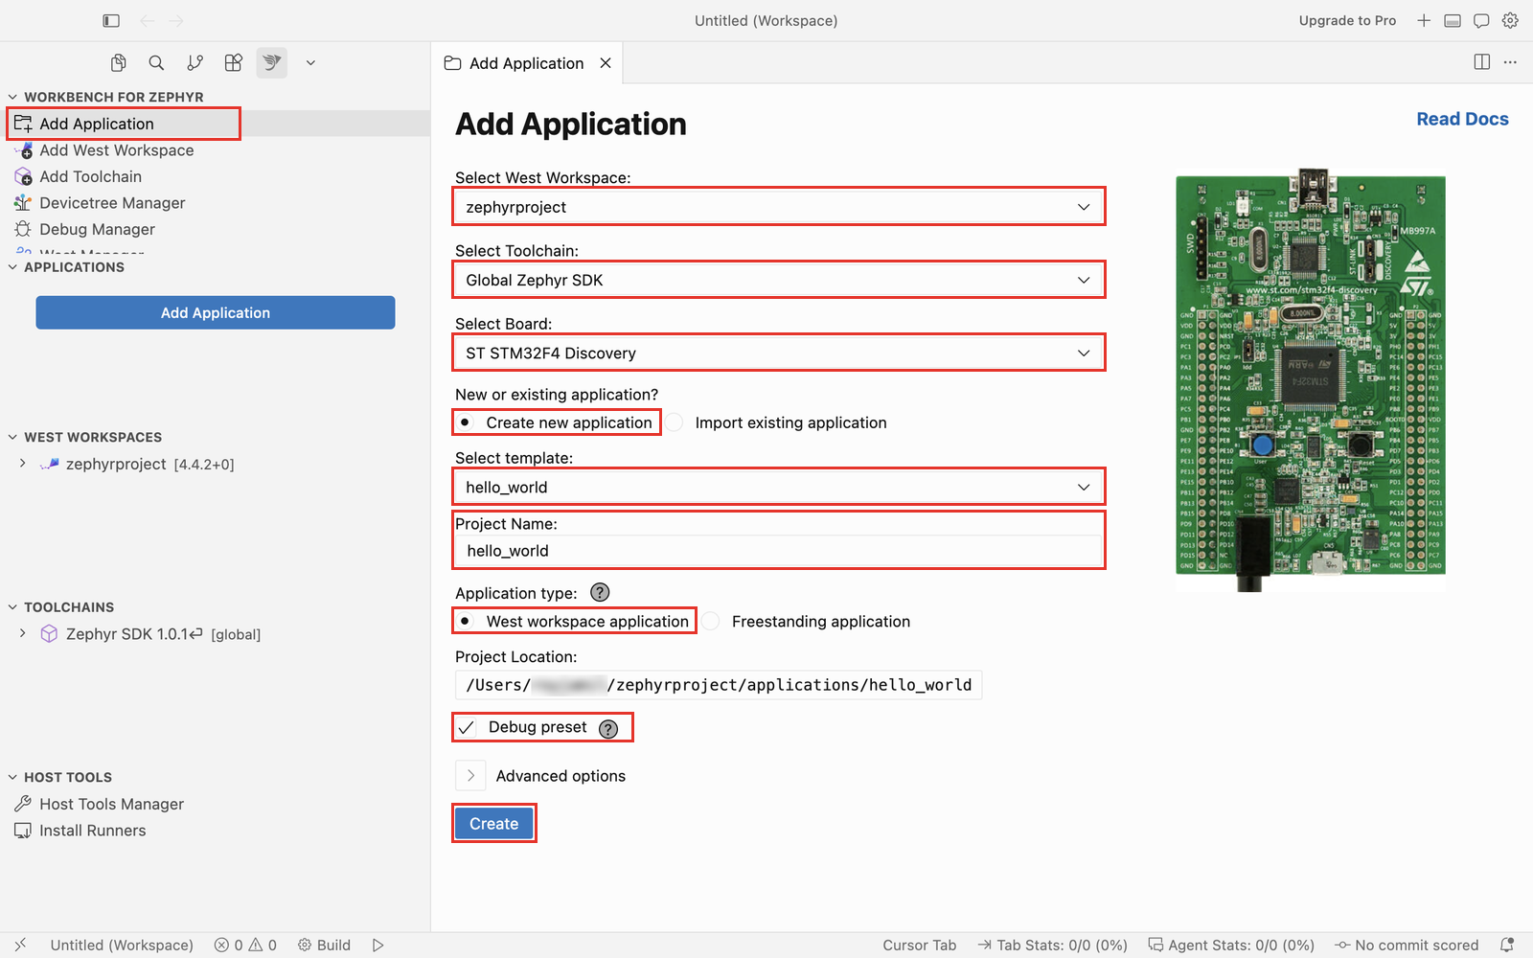This screenshot has height=958, width=1533.
Task: Open the Select West Workspace dropdown
Action: point(779,207)
